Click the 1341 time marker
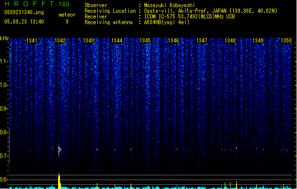 [32, 41]
